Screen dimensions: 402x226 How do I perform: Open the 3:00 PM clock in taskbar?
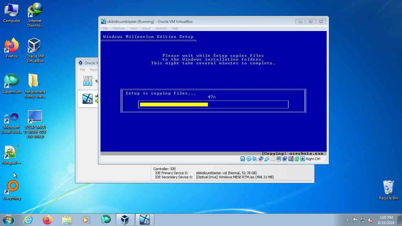(386, 220)
